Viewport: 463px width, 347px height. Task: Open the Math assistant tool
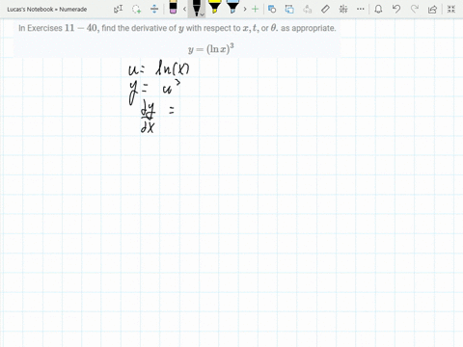tap(343, 9)
